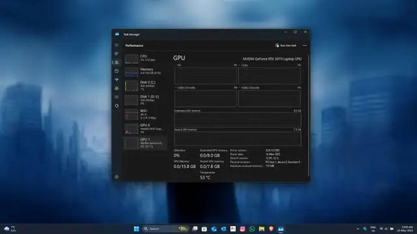Select the Memory performance item
Image resolution: width=417 pixels, height=234 pixels.
145,71
